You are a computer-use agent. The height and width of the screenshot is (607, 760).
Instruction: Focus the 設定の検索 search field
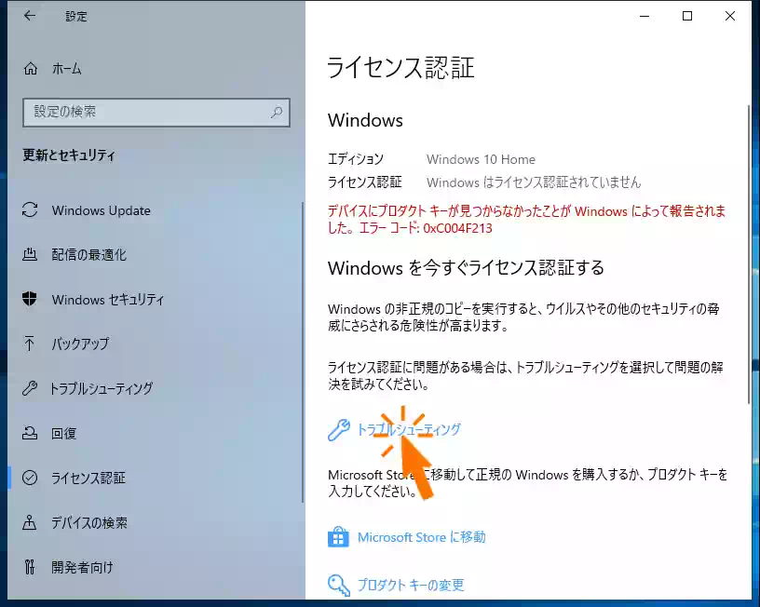tap(156, 113)
